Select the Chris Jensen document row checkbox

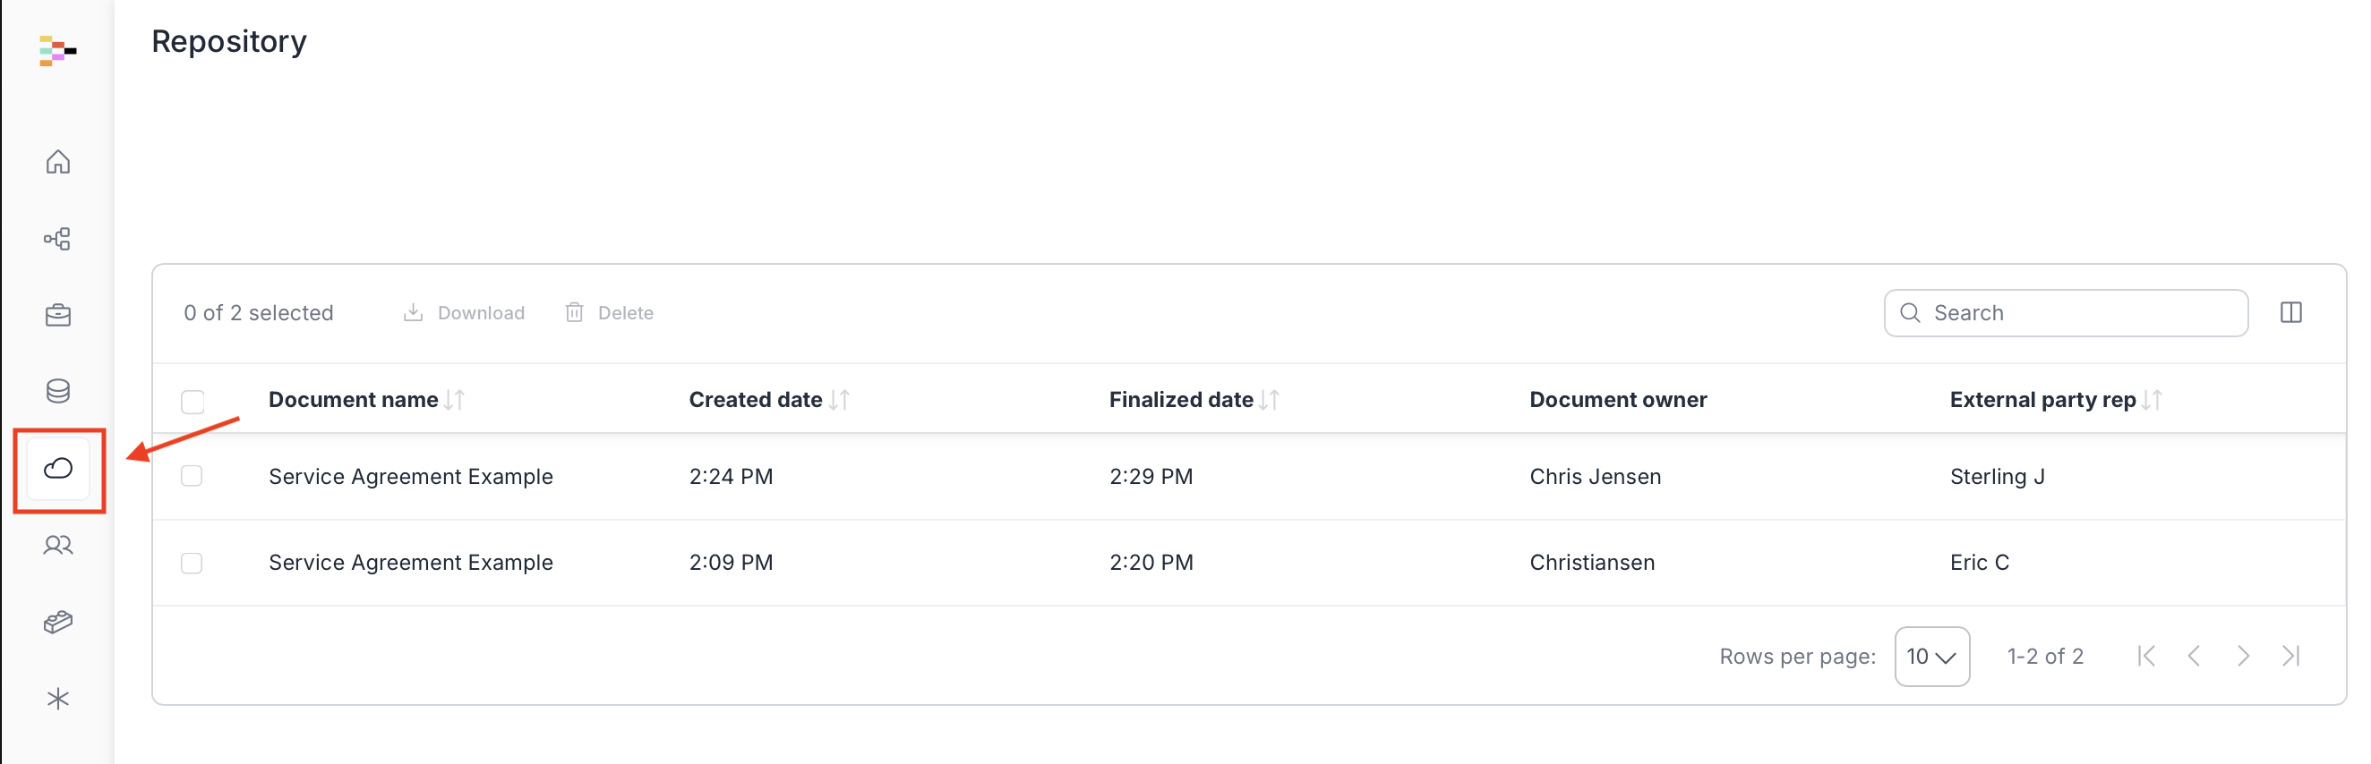click(x=192, y=476)
